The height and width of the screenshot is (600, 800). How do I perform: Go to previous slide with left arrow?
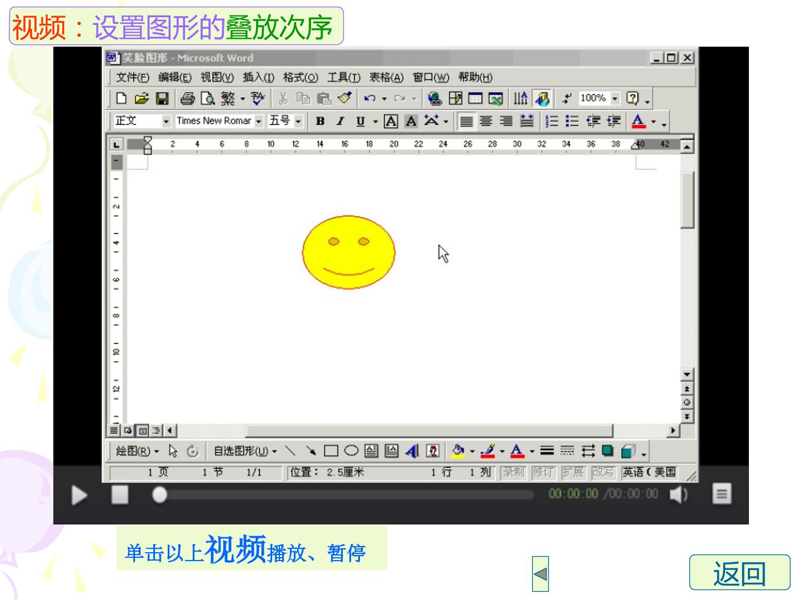(x=540, y=573)
